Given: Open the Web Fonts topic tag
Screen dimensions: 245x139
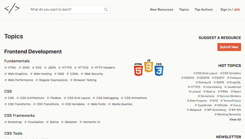Looking at the screenshot, I should (x=97, y=104).
